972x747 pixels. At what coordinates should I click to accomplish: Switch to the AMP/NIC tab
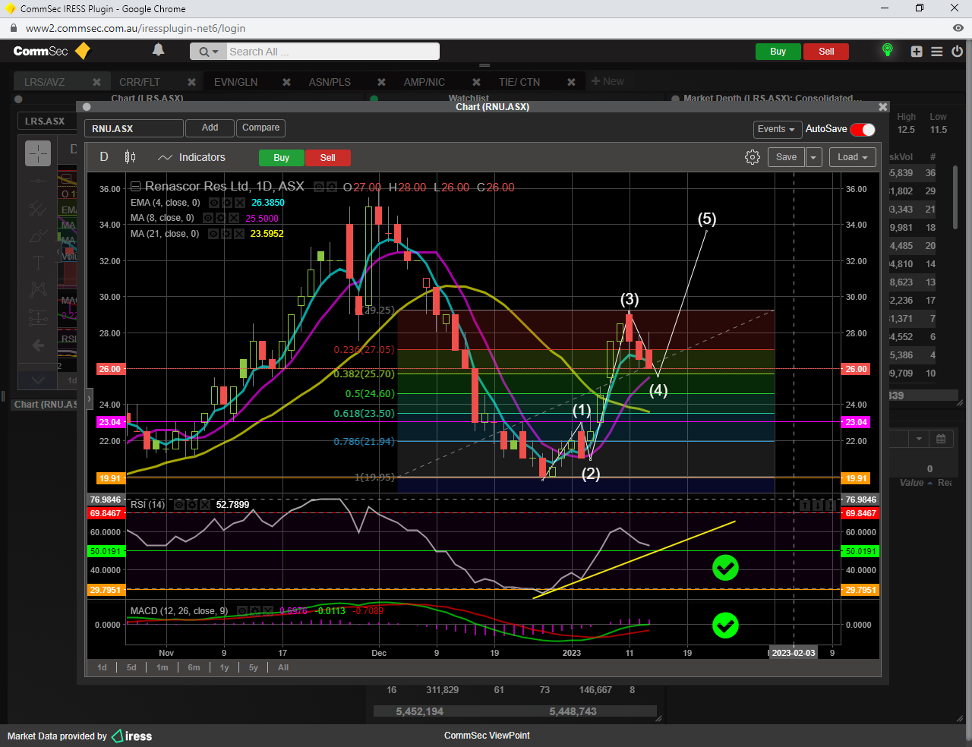(x=424, y=82)
